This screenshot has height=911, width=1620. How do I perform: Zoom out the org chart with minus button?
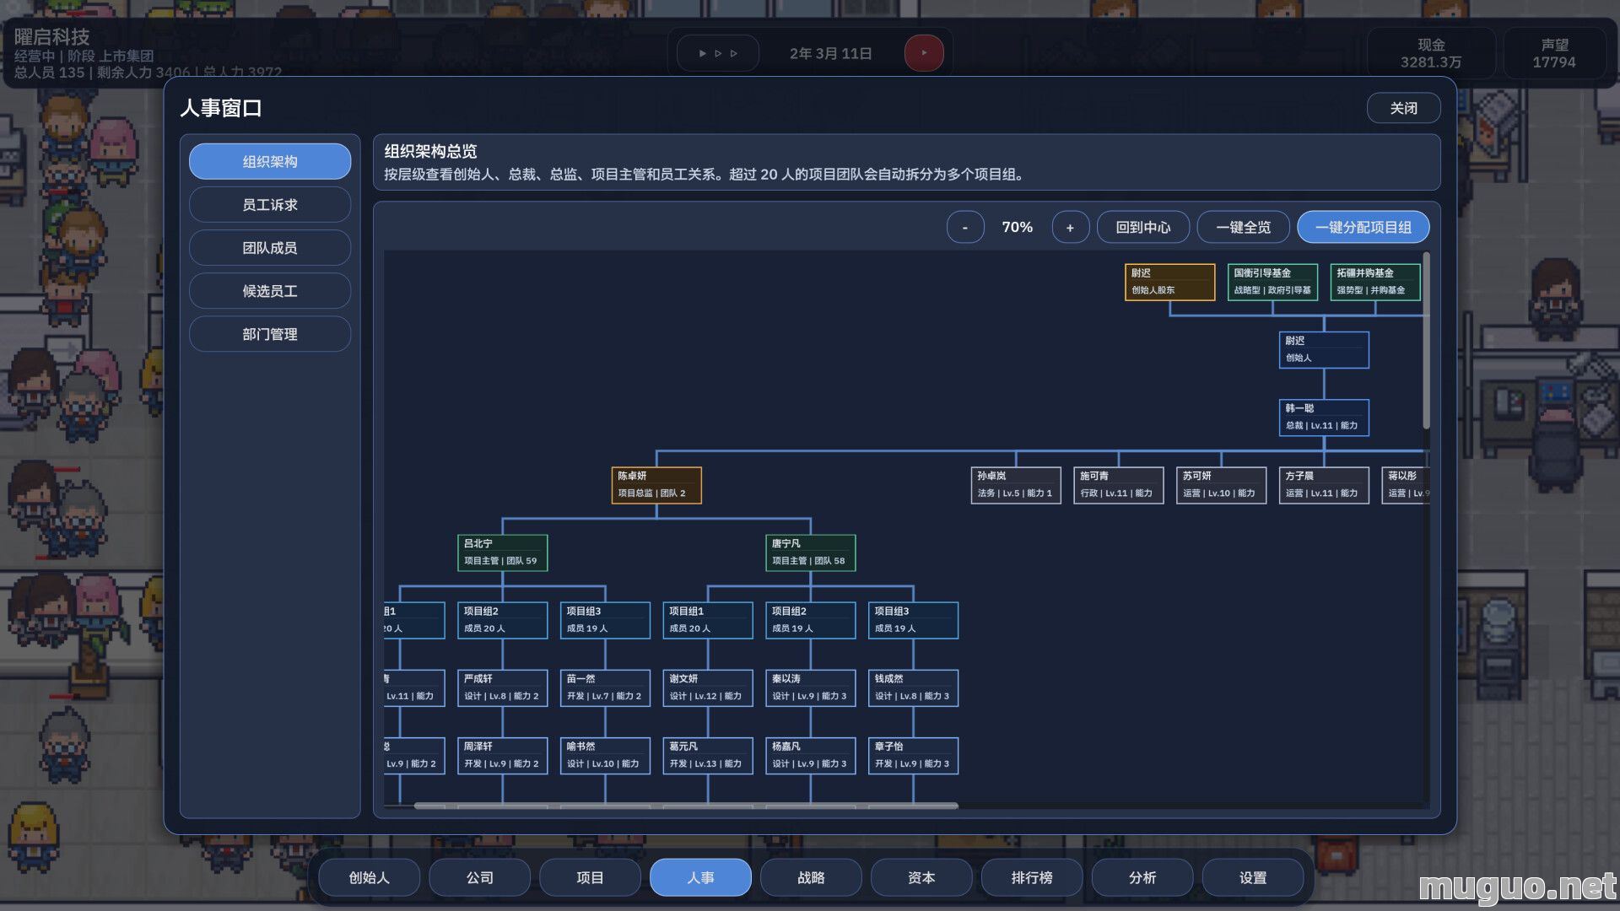point(965,227)
